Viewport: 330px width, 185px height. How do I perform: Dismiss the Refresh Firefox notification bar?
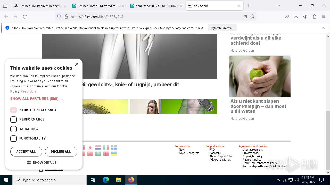[324, 28]
